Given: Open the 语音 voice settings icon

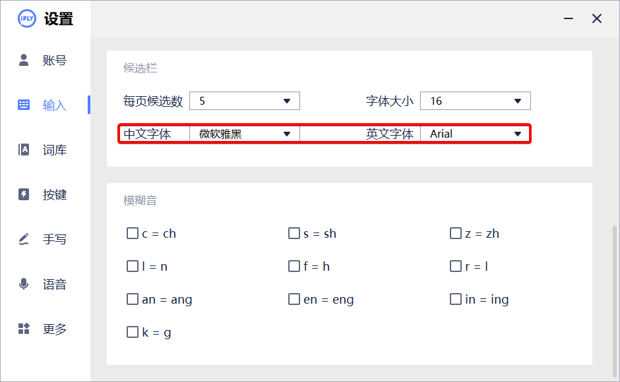Looking at the screenshot, I should pos(24,284).
